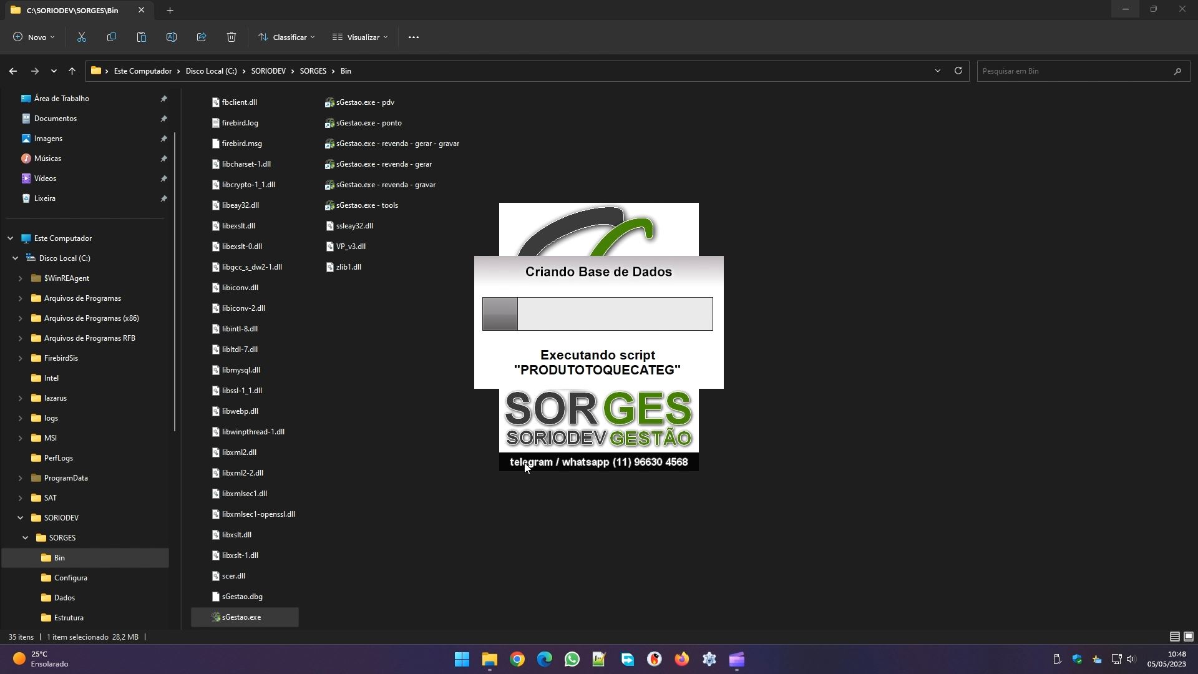Image resolution: width=1198 pixels, height=674 pixels.
Task: Toggle pin for Músicas quick access
Action: 163,159
